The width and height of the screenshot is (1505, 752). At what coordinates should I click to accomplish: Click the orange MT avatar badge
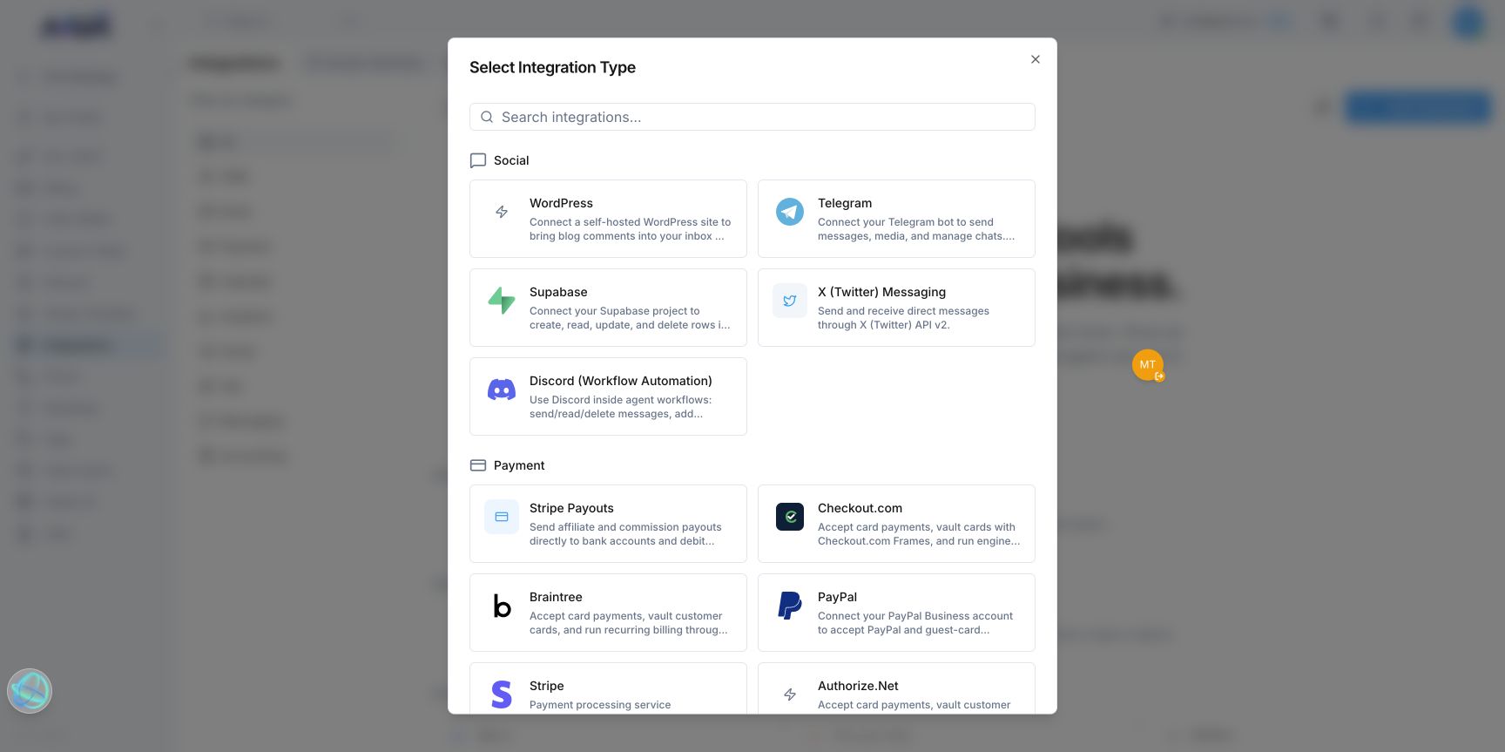[1148, 365]
